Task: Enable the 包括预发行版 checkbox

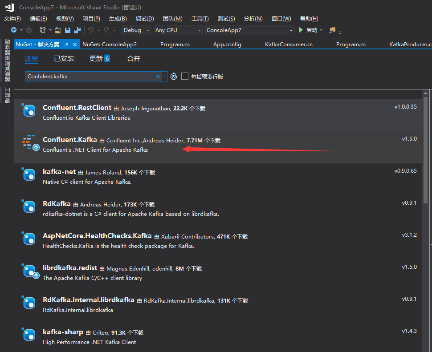Action: (185, 77)
